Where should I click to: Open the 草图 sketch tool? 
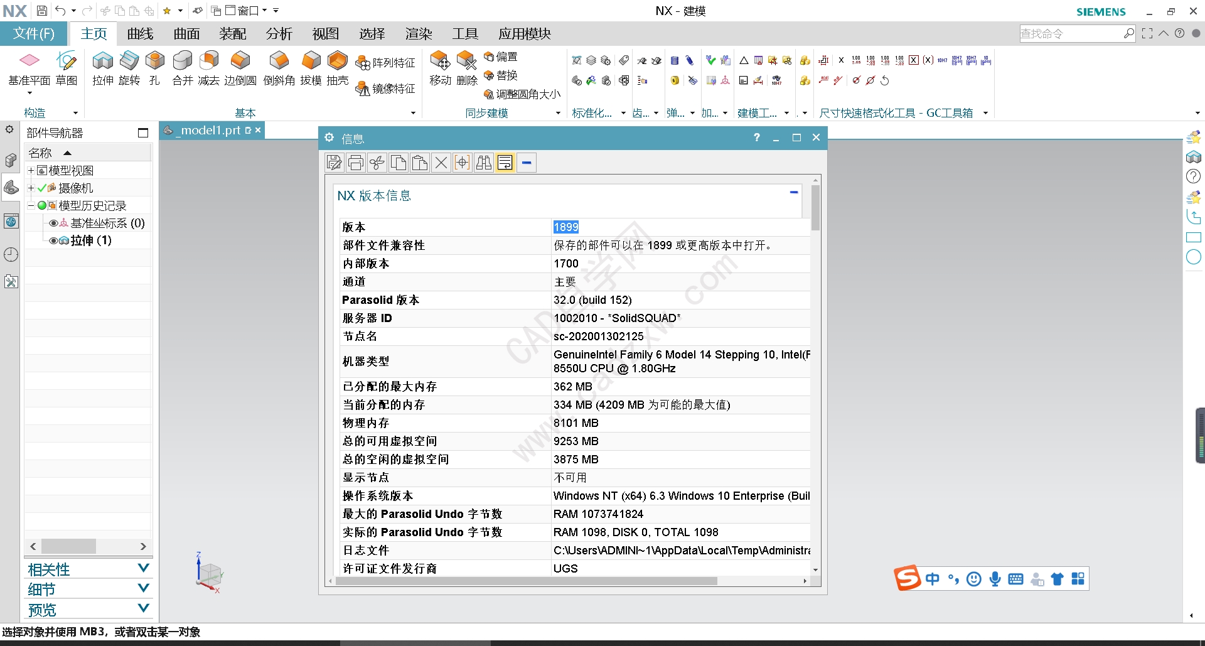tap(67, 68)
